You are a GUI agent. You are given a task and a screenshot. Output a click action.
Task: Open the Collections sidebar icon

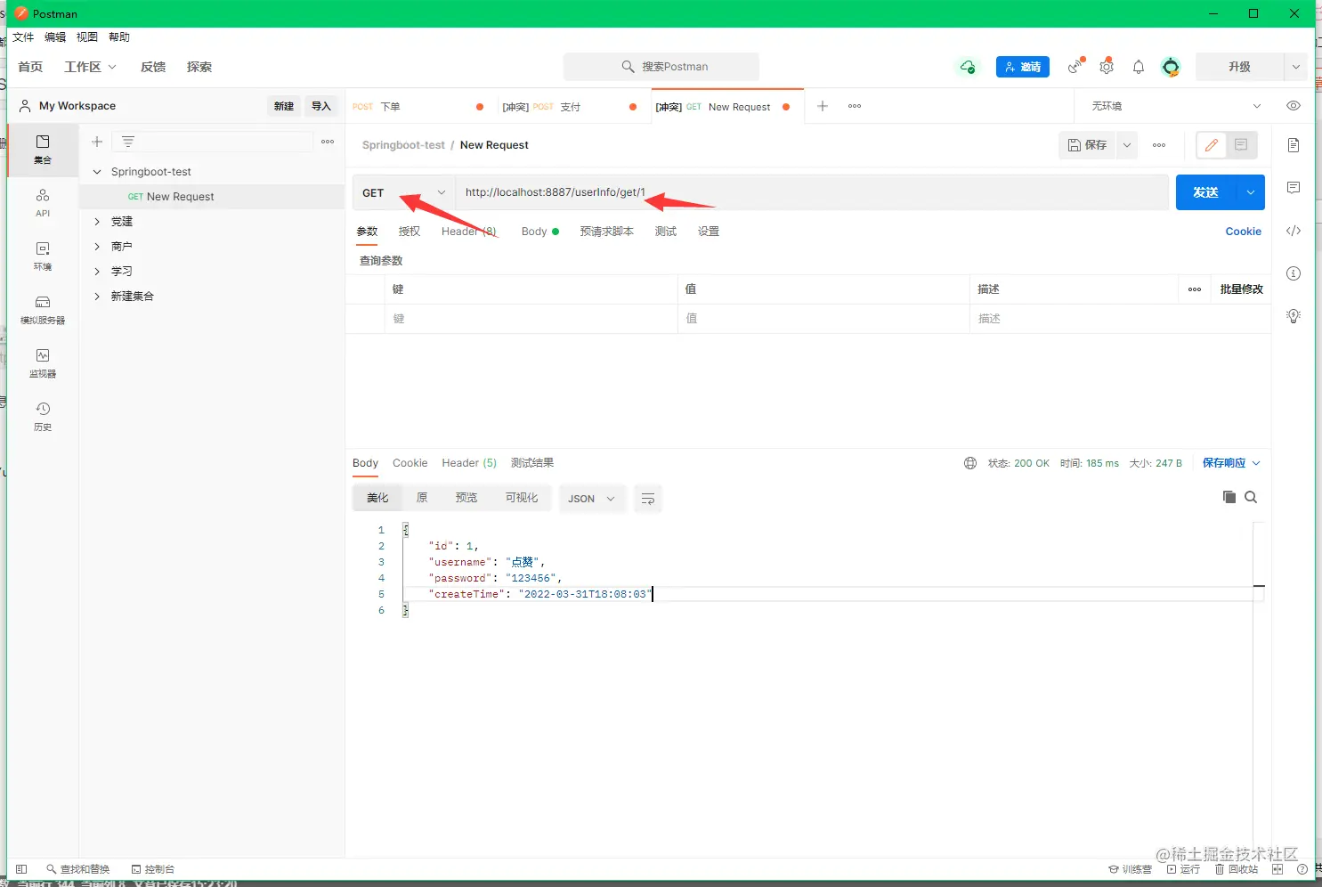pos(43,149)
